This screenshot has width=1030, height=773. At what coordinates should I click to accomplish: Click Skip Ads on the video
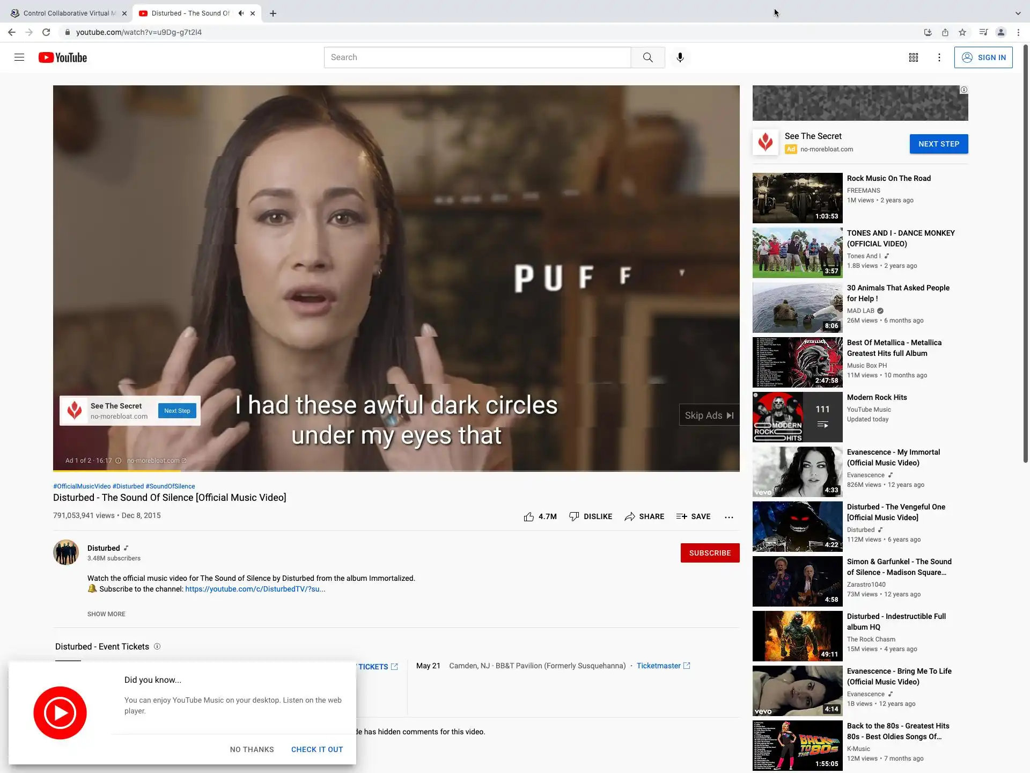pyautogui.click(x=709, y=415)
